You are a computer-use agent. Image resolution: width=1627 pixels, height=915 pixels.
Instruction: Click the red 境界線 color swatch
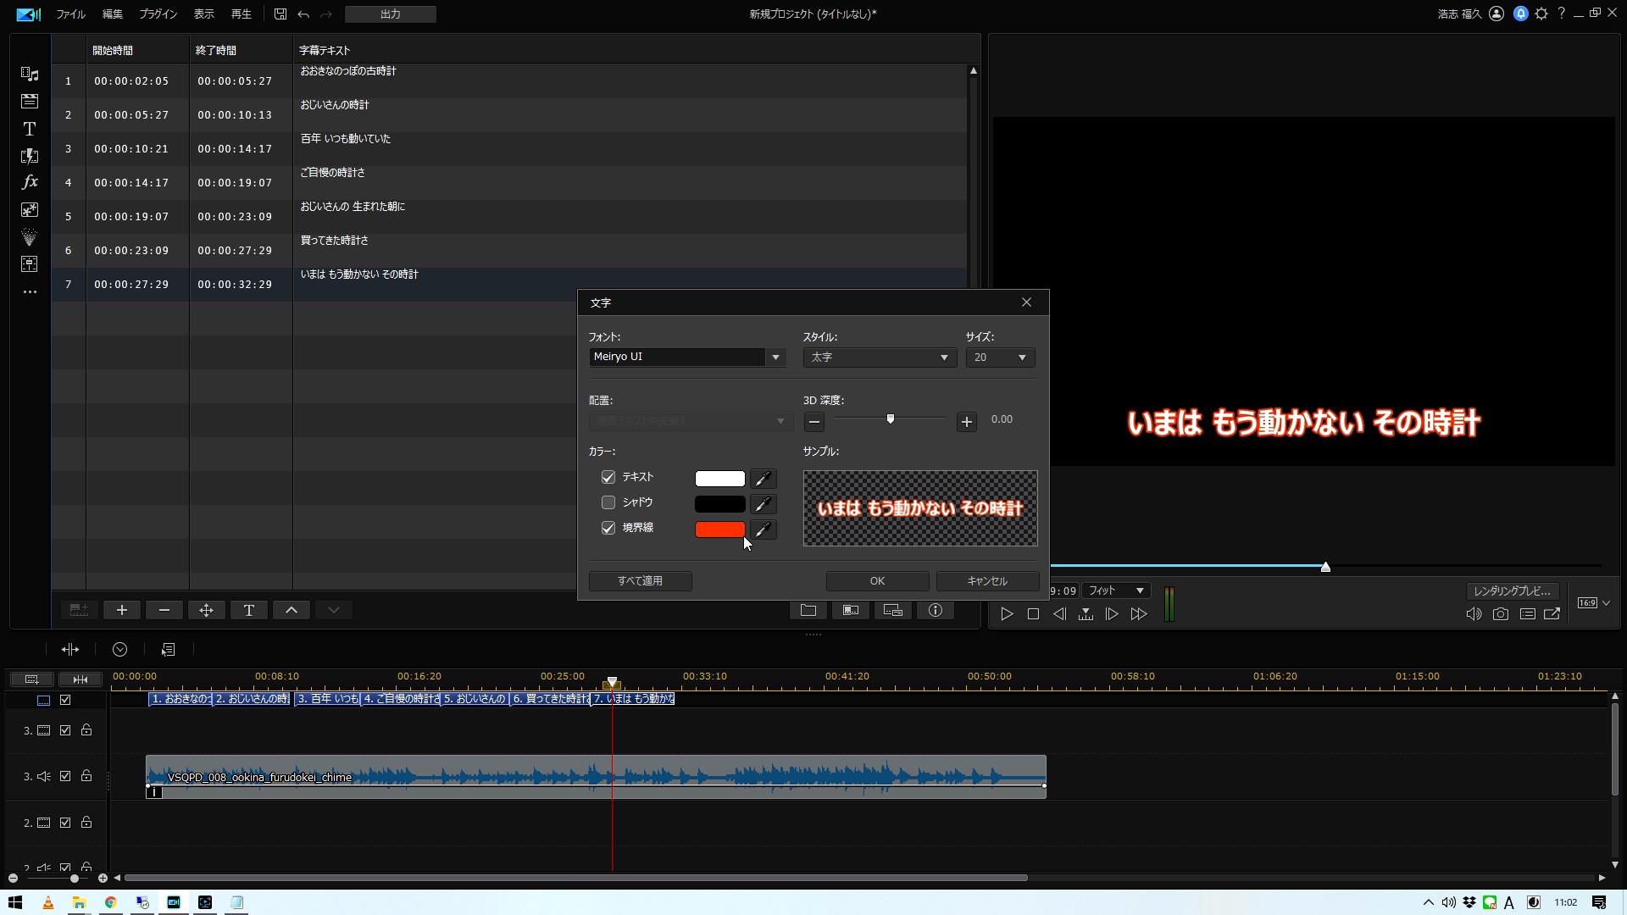point(719,530)
